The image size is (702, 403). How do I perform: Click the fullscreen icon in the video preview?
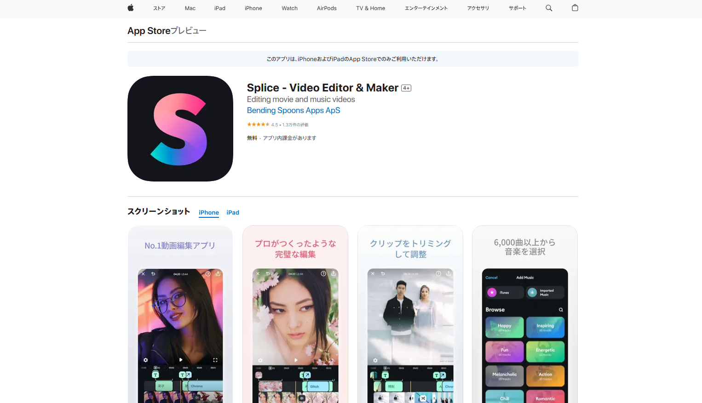(x=215, y=359)
